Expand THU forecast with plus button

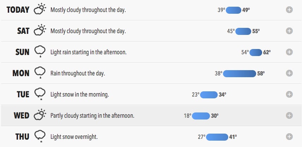(289, 137)
